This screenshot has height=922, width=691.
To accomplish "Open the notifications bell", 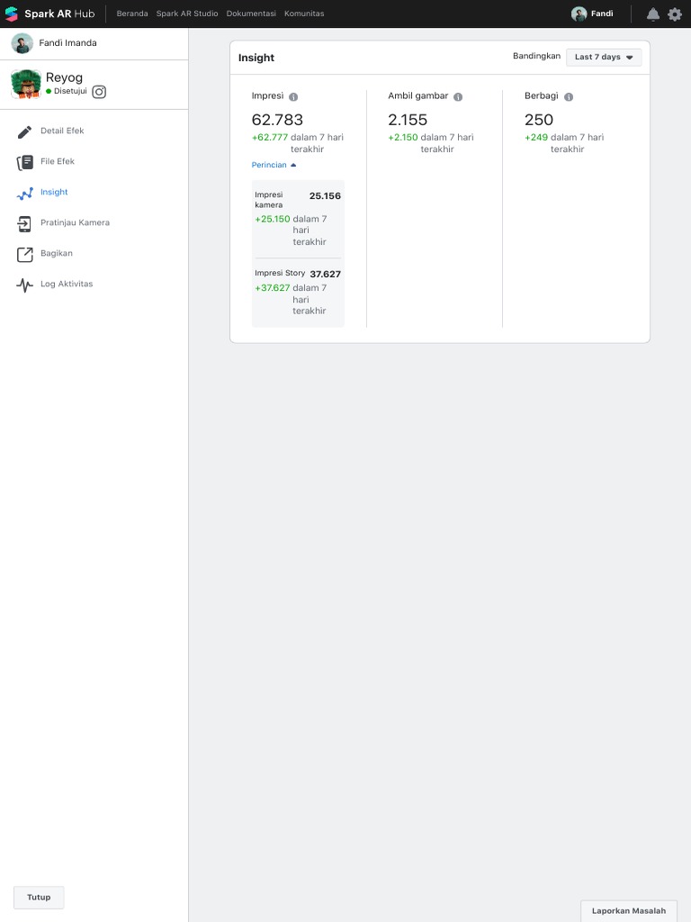I will (653, 14).
